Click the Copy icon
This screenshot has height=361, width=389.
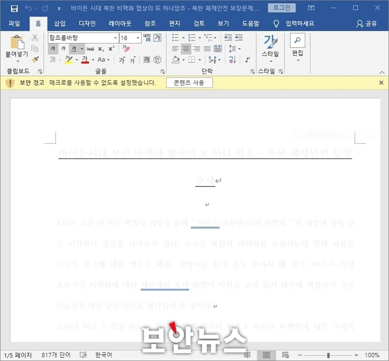point(35,49)
